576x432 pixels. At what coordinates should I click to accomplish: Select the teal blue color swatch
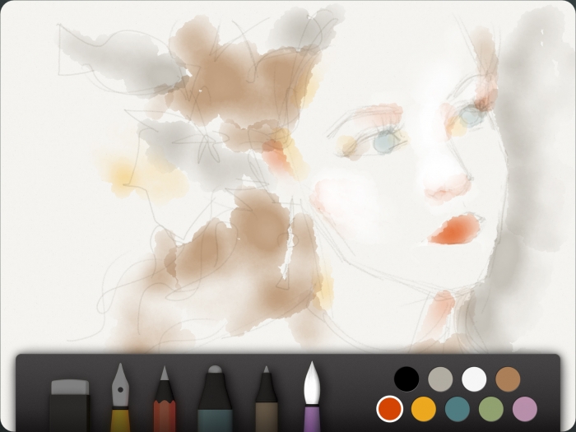457,408
